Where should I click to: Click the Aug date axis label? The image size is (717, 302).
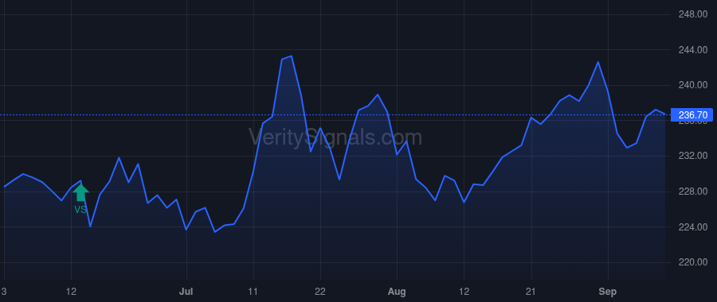397,292
